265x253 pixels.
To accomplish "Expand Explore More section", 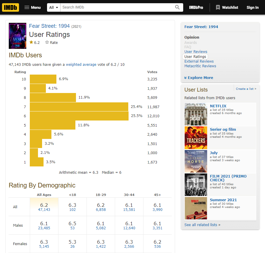I will pos(199,78).
